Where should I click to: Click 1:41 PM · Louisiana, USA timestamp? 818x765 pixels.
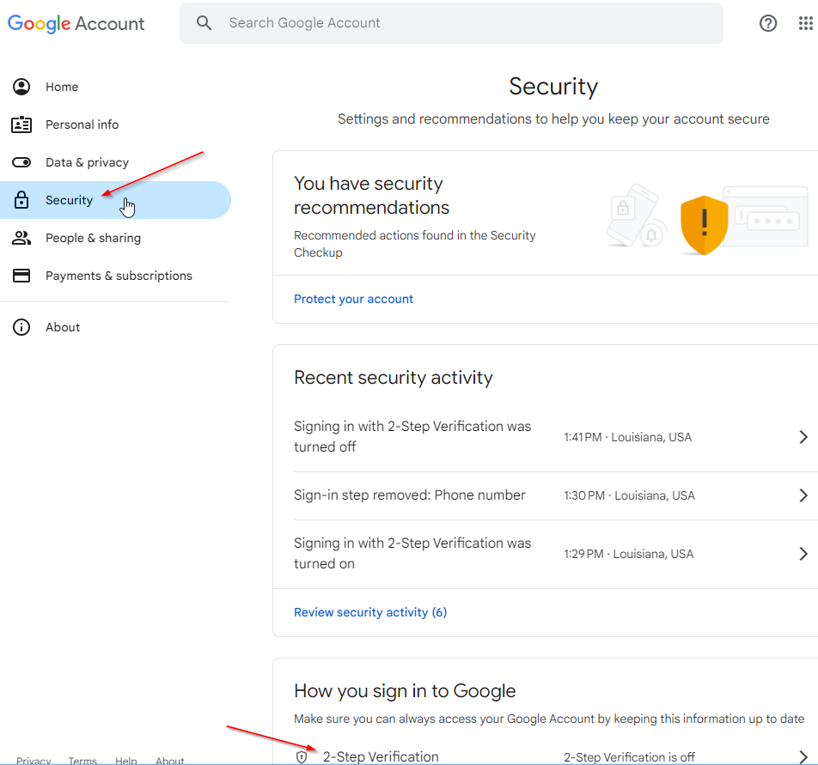[x=627, y=437]
